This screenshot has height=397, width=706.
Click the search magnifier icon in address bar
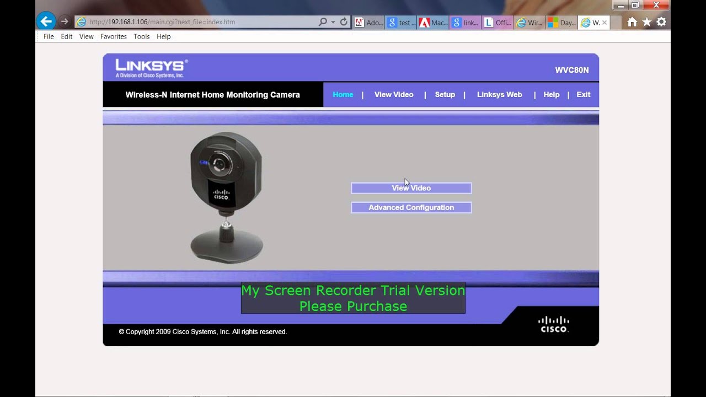[x=323, y=22]
